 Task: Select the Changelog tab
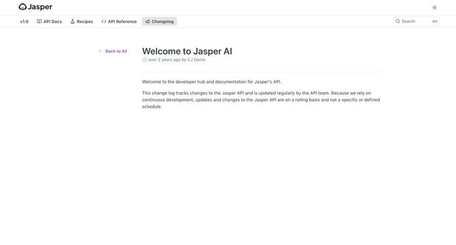pyautogui.click(x=160, y=21)
